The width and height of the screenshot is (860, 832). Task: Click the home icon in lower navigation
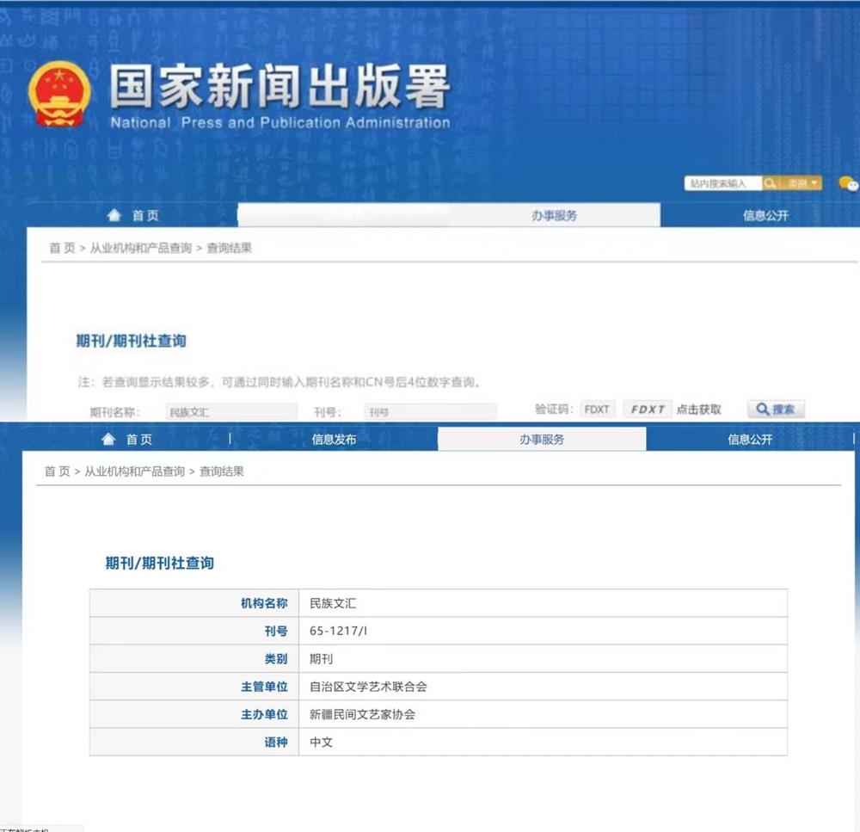pos(108,440)
